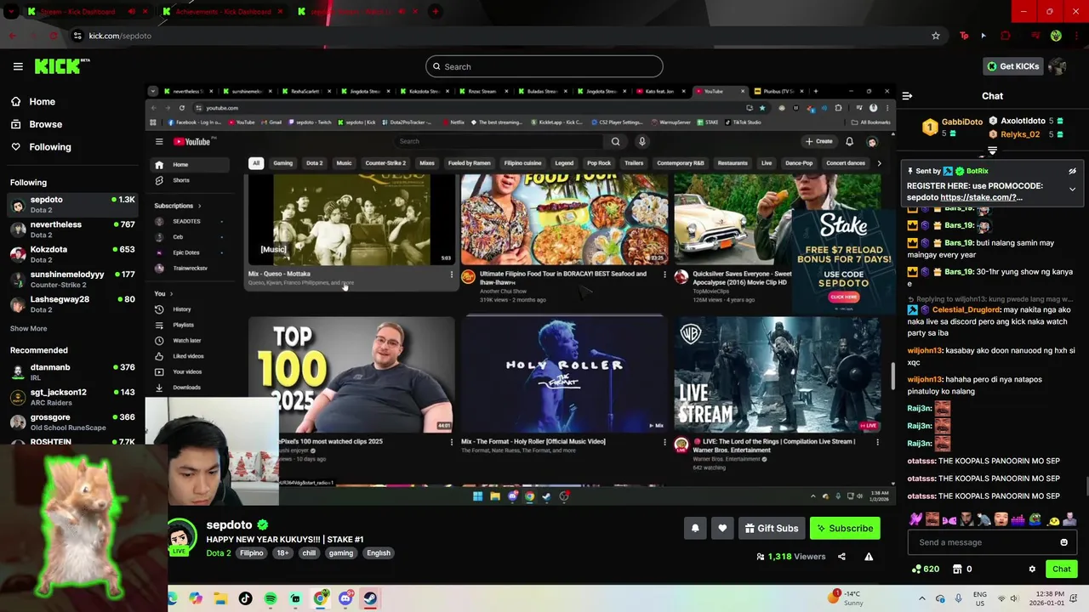The height and width of the screenshot is (612, 1089).
Task: Hide the pinned BotRix message
Action: tap(1072, 171)
